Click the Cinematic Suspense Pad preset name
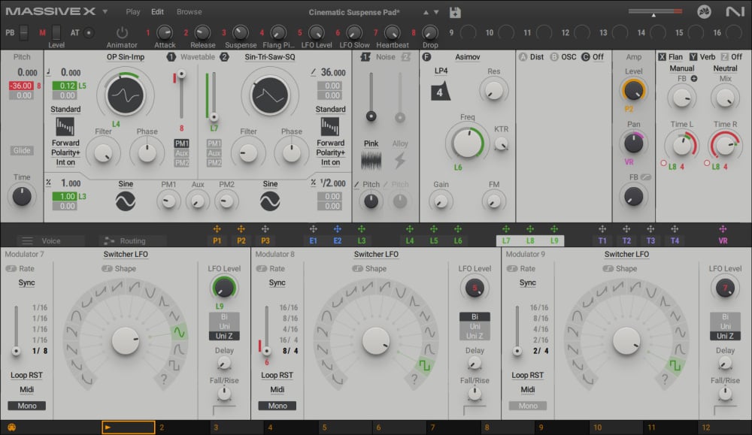The image size is (752, 435). click(354, 13)
